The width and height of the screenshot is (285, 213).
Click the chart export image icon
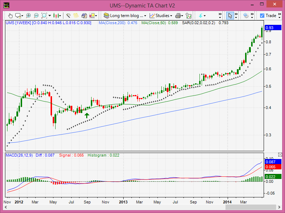(x=189, y=16)
